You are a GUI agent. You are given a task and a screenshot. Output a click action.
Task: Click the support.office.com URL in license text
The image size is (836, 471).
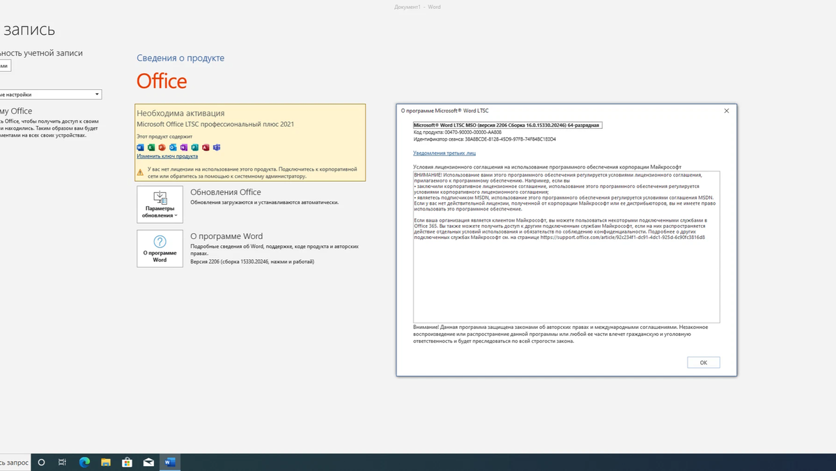click(622, 237)
